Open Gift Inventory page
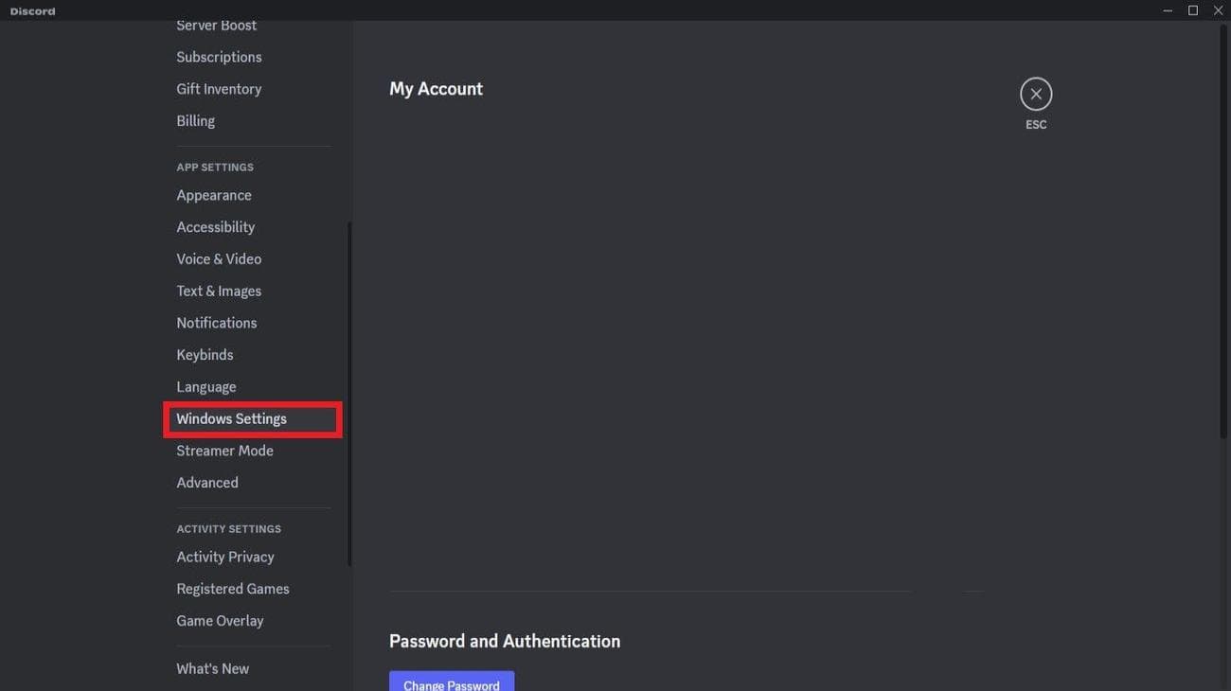Image resolution: width=1231 pixels, height=691 pixels. tap(219, 89)
